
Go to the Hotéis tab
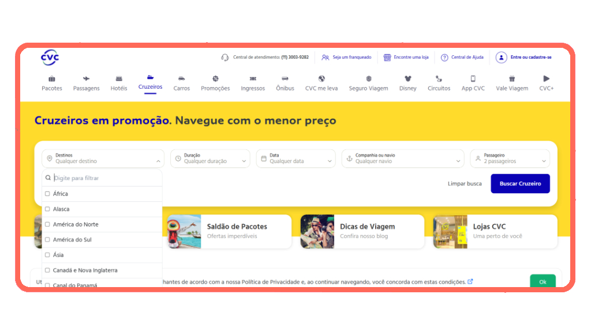(119, 84)
